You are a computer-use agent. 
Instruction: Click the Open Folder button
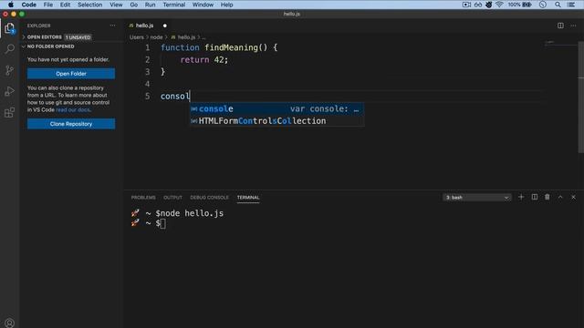pos(71,74)
